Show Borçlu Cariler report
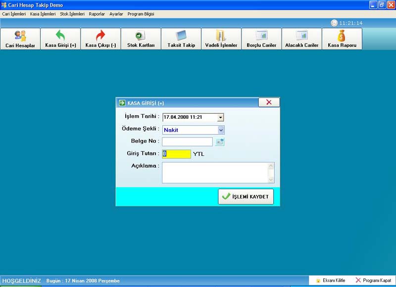This screenshot has width=396, height=287. pyautogui.click(x=261, y=39)
